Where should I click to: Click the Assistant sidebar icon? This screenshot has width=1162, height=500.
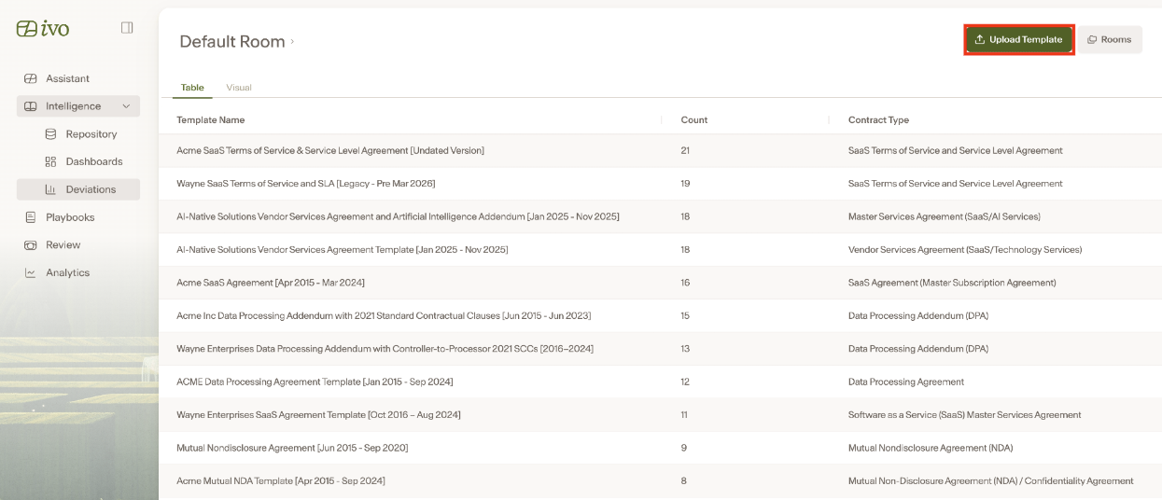(30, 78)
